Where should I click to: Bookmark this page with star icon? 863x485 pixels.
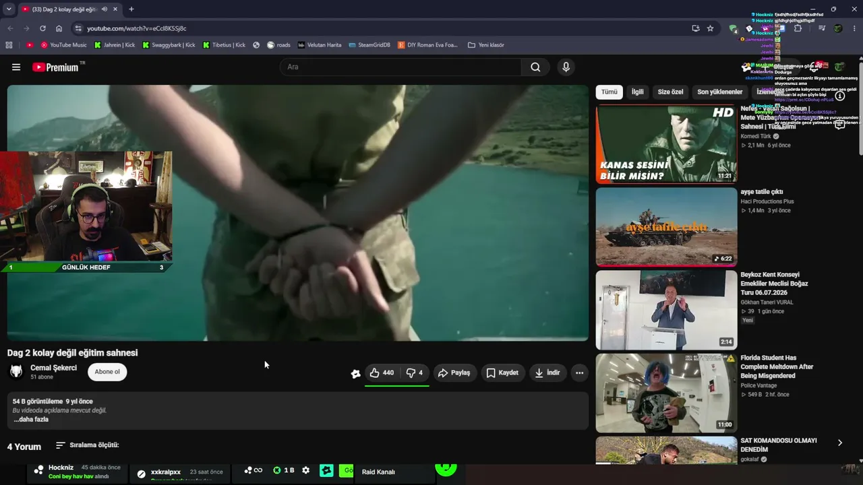click(710, 28)
